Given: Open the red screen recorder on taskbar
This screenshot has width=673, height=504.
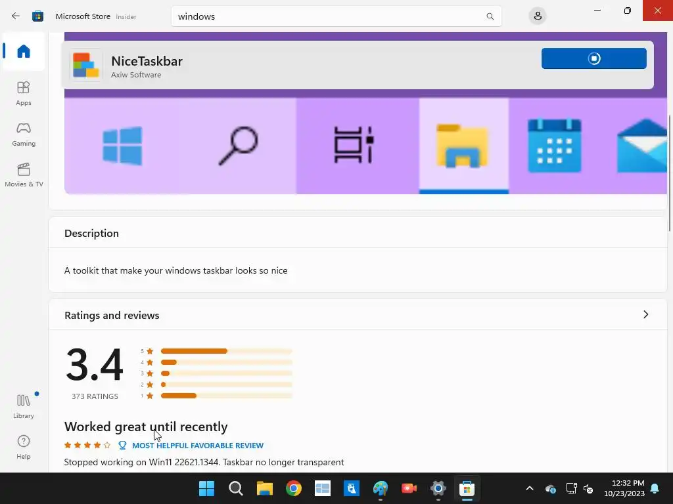Looking at the screenshot, I should [x=409, y=488].
